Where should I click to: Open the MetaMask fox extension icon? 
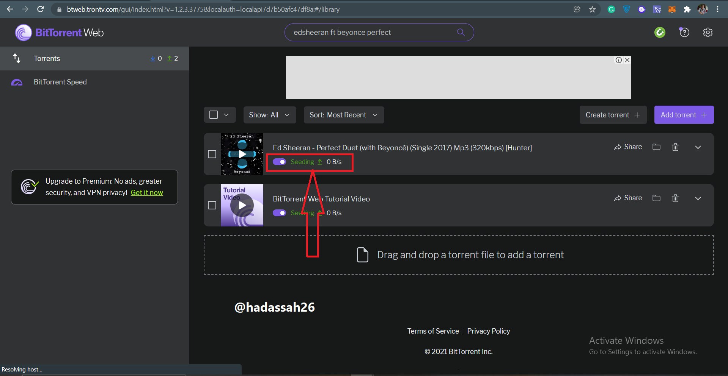(672, 9)
